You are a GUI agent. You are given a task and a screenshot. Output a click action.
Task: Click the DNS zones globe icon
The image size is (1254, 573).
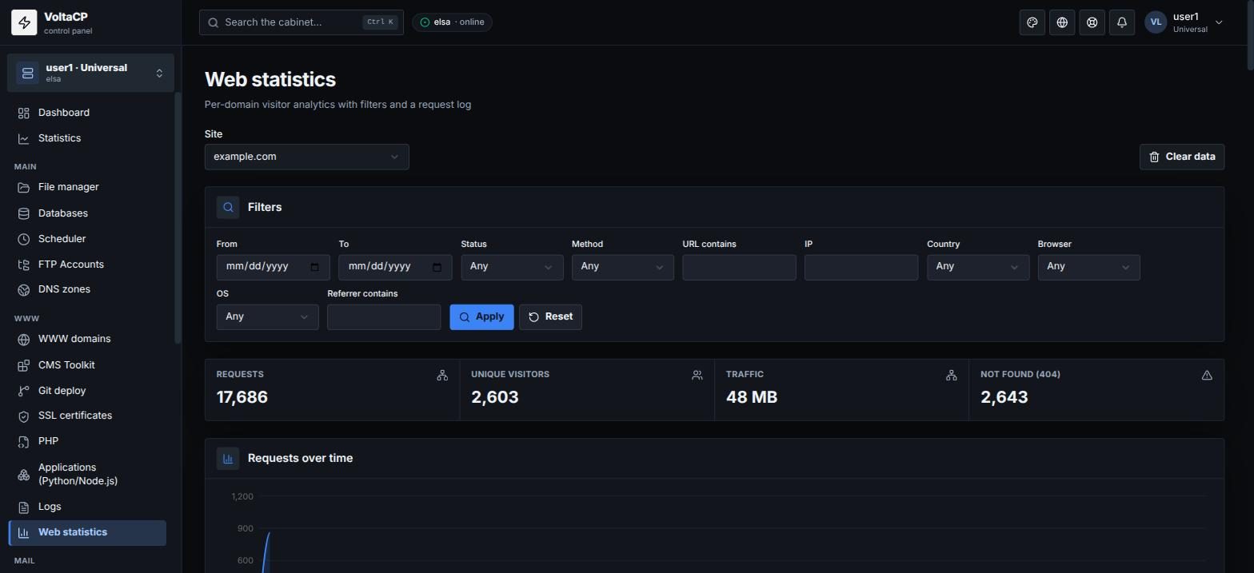[24, 289]
